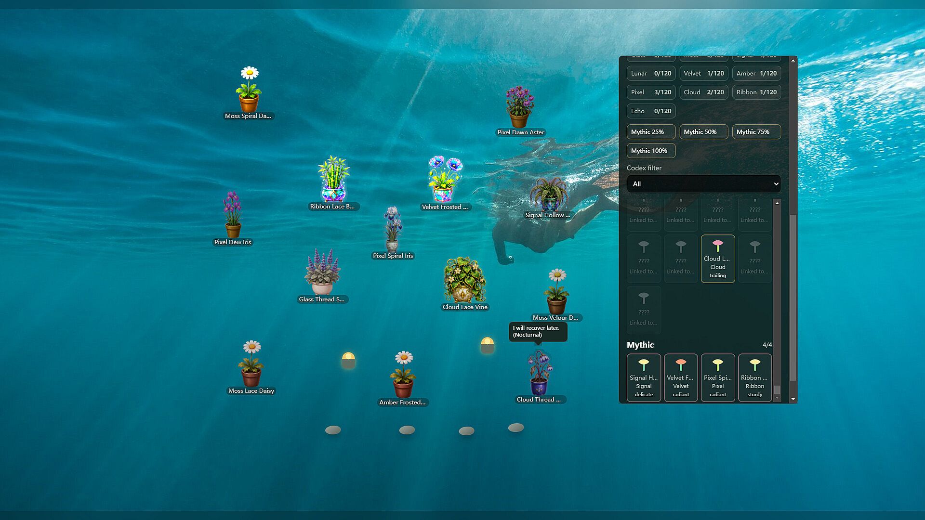
Task: Click the Cloud Lace Vine plant
Action: point(464,280)
